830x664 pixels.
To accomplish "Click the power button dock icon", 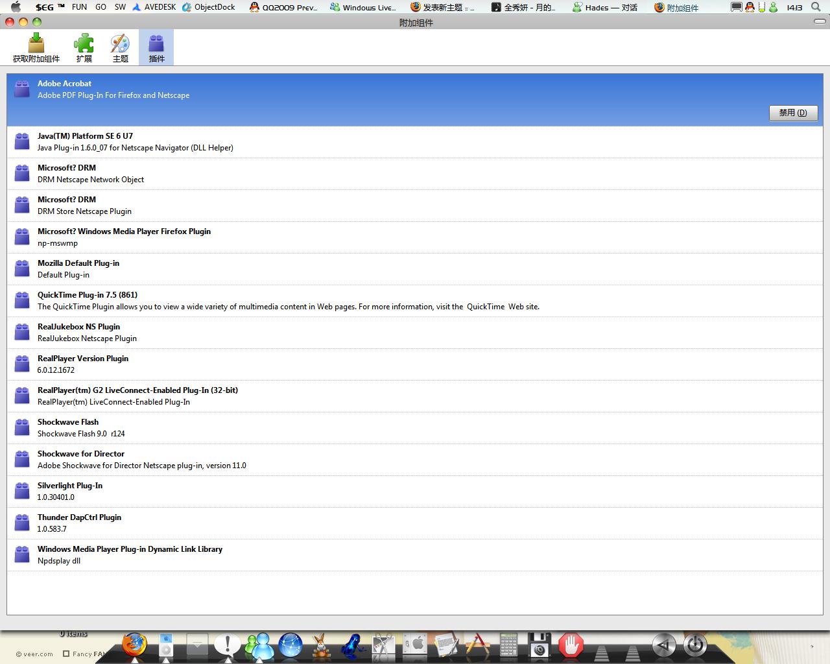I will point(695,646).
